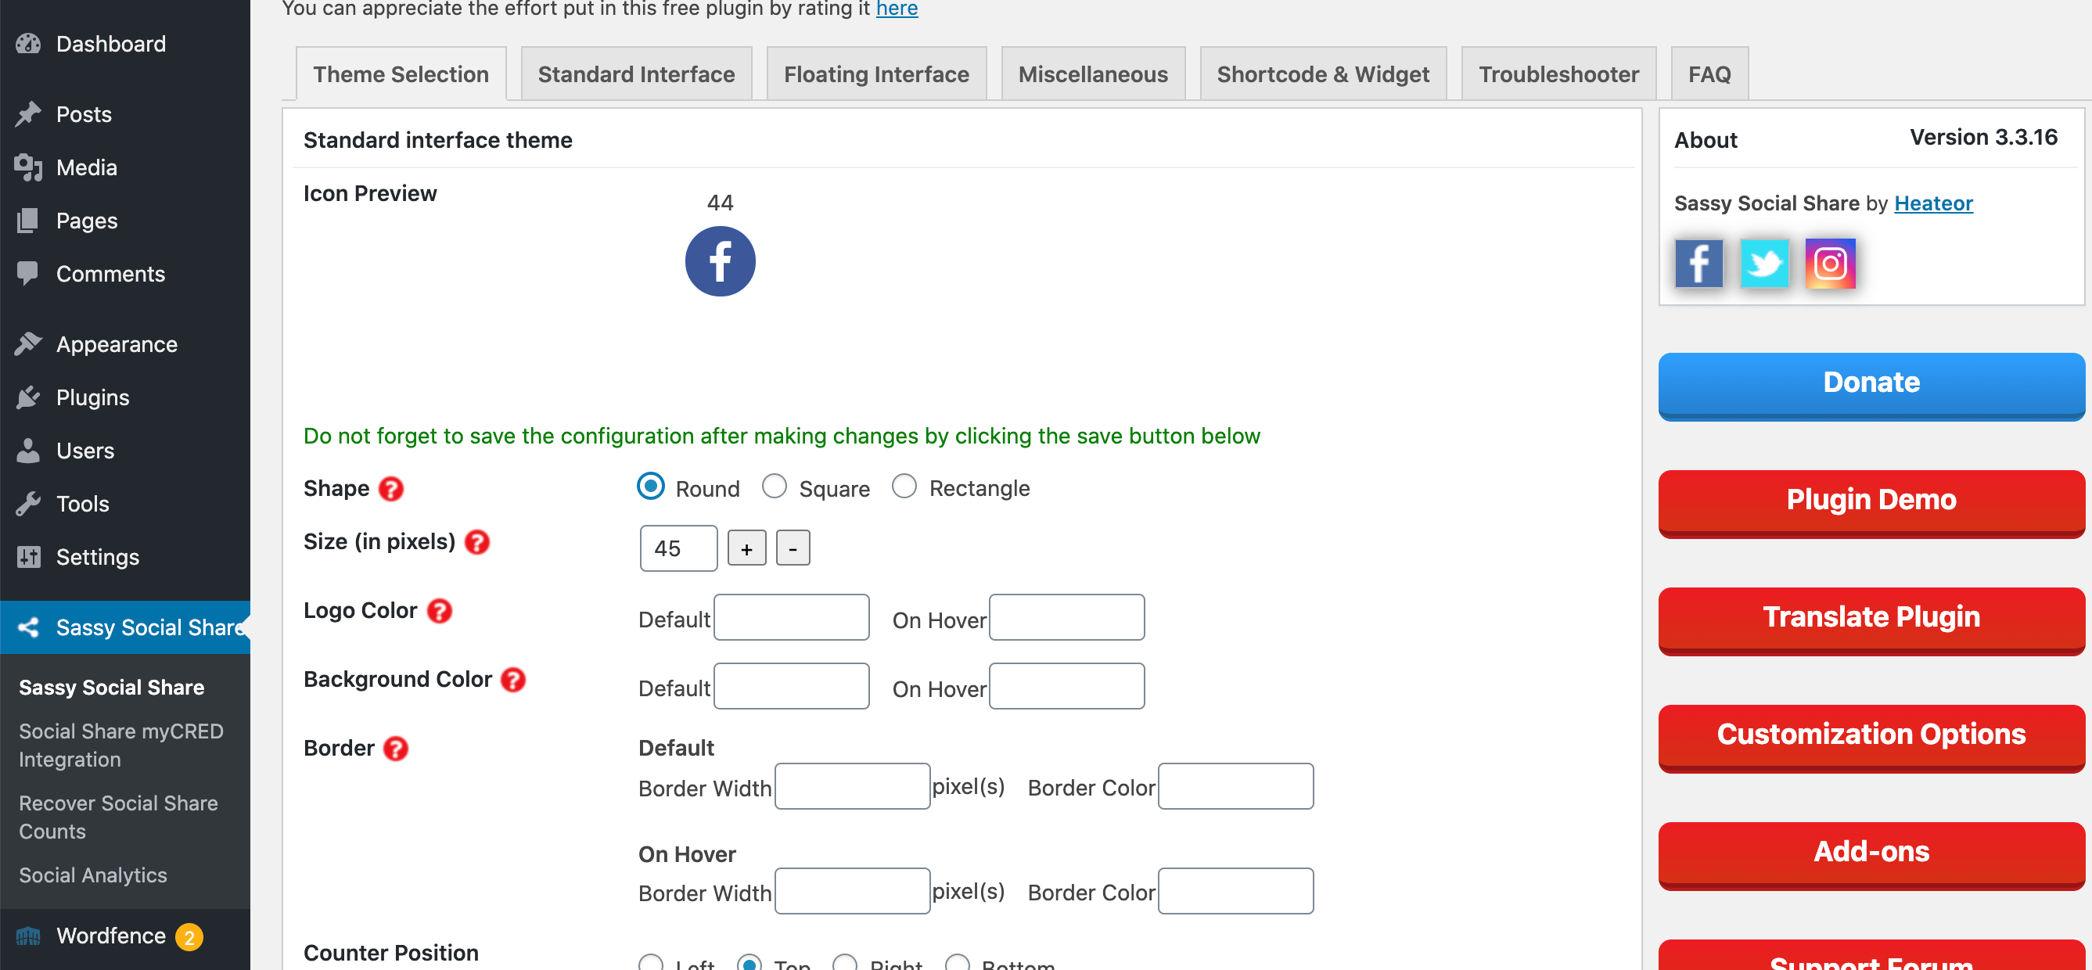Select the Round shape radio button
The image size is (2092, 970).
click(x=650, y=487)
